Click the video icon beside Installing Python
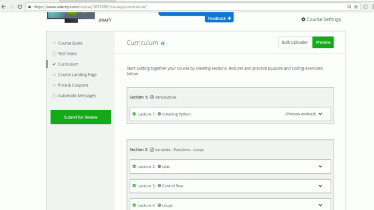 [x=159, y=114]
